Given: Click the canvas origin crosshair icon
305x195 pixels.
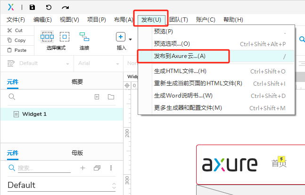Looking at the screenshot, I should coord(127,86).
